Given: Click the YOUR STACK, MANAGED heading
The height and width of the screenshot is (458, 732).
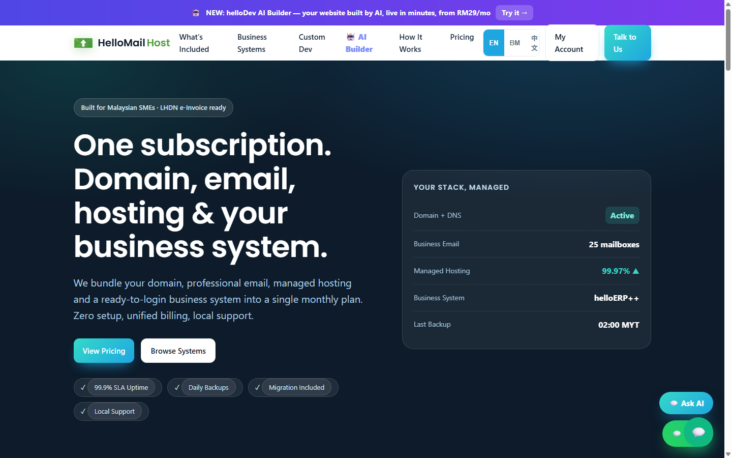Looking at the screenshot, I should 461,187.
